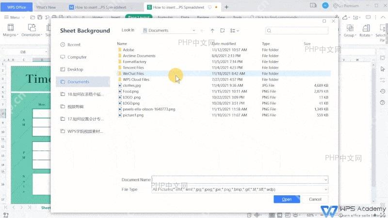
Task: Open the Margins tool in the ribbon
Action: click(10, 30)
